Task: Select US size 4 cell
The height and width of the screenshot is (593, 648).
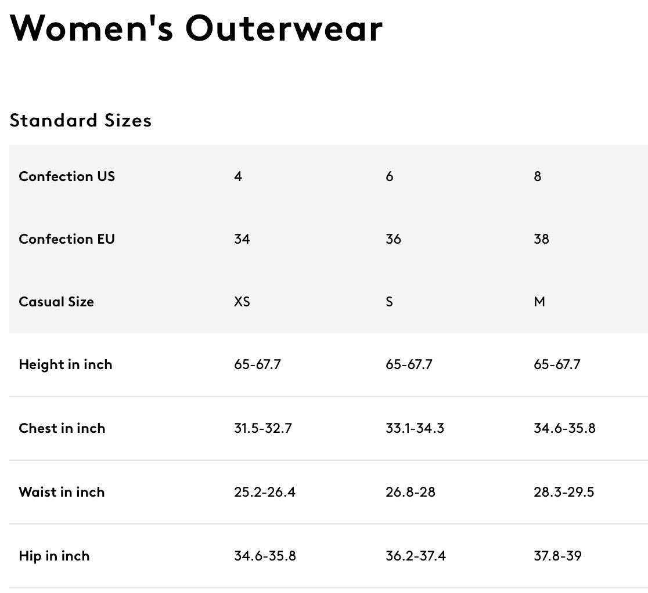Action: pos(238,176)
